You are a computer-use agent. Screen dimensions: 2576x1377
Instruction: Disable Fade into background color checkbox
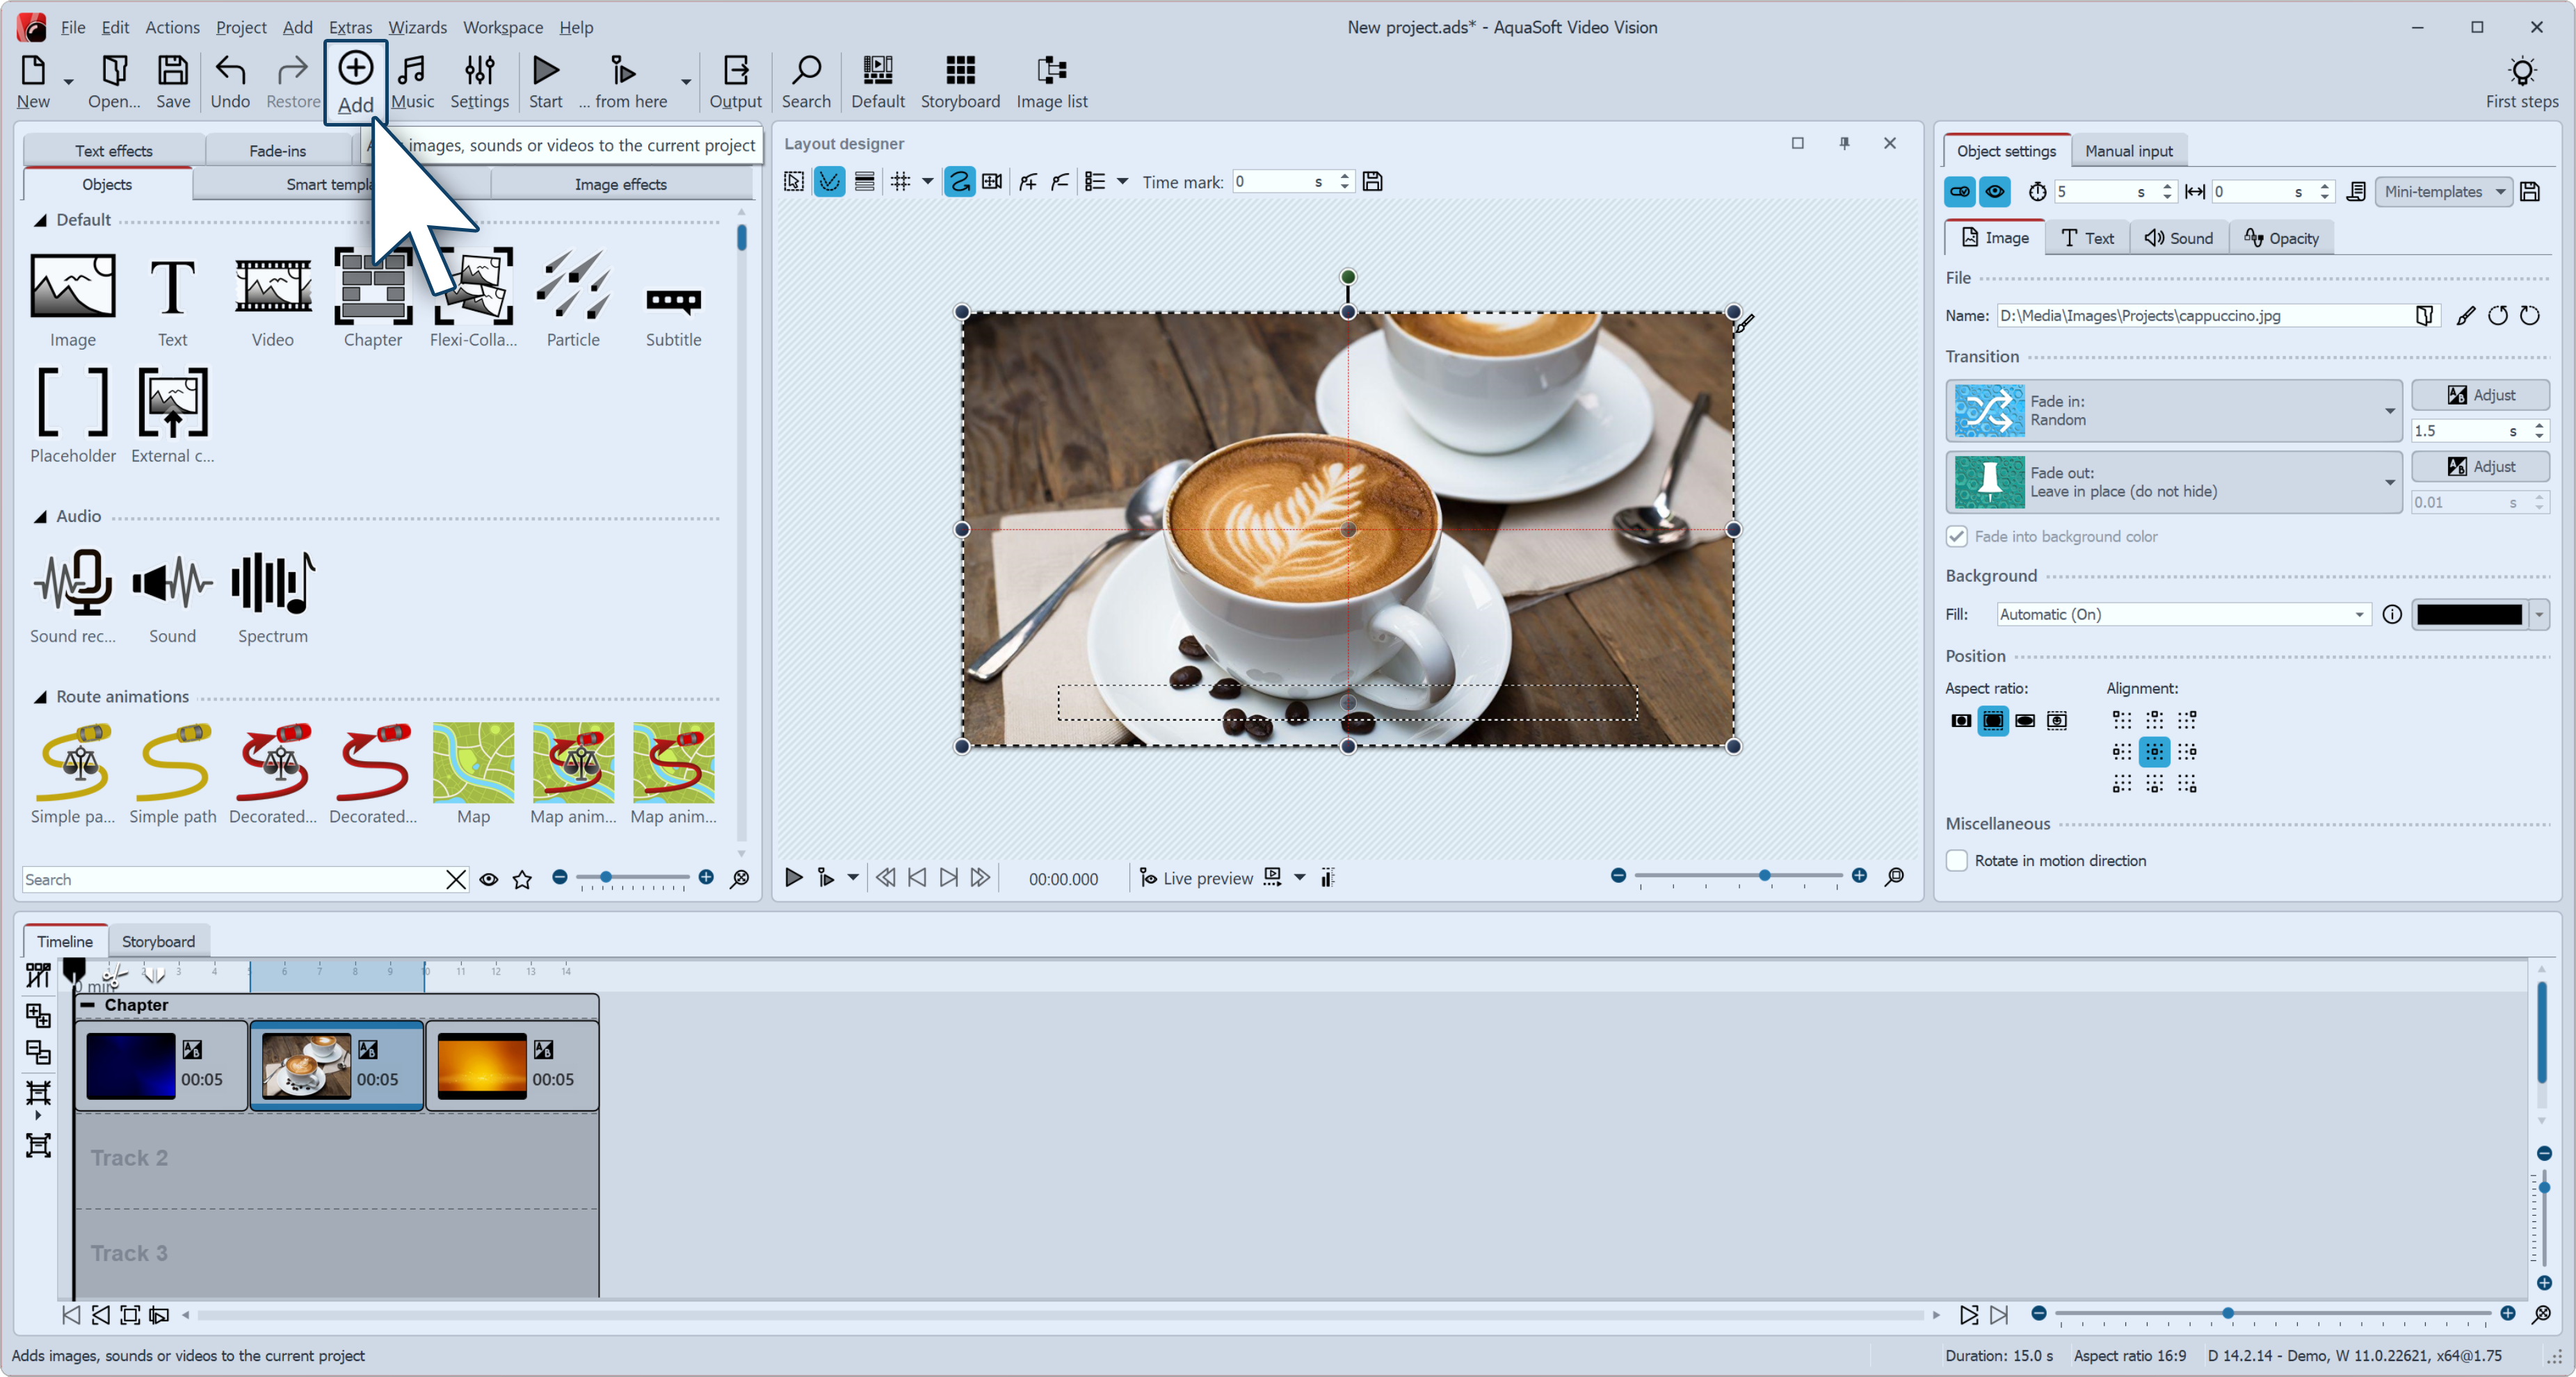(x=1957, y=537)
